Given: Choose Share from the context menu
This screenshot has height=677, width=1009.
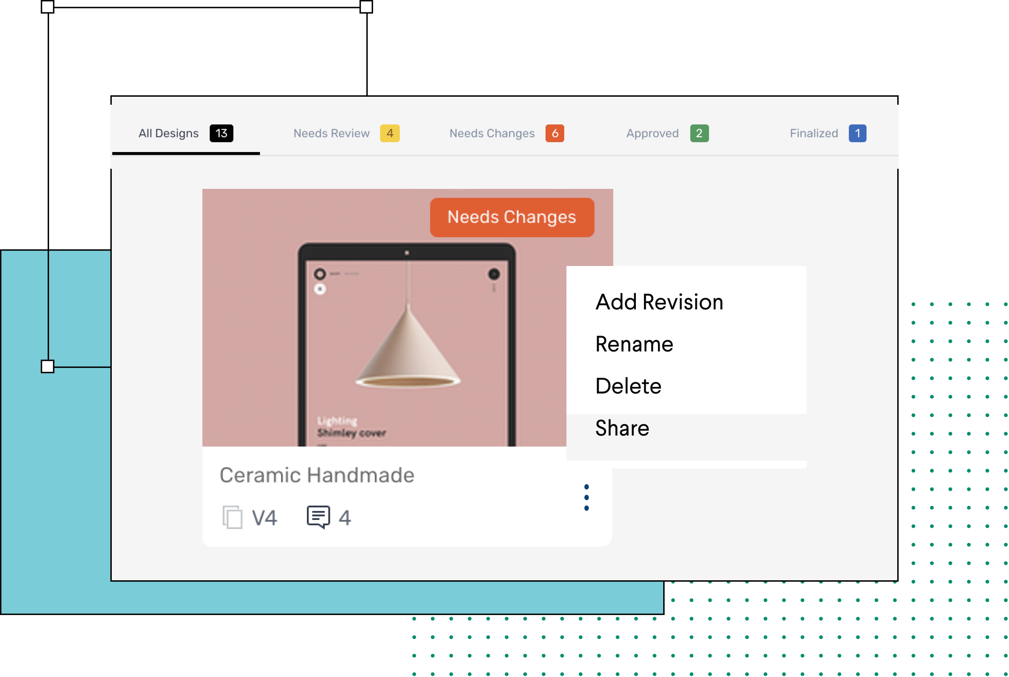Looking at the screenshot, I should [x=622, y=428].
